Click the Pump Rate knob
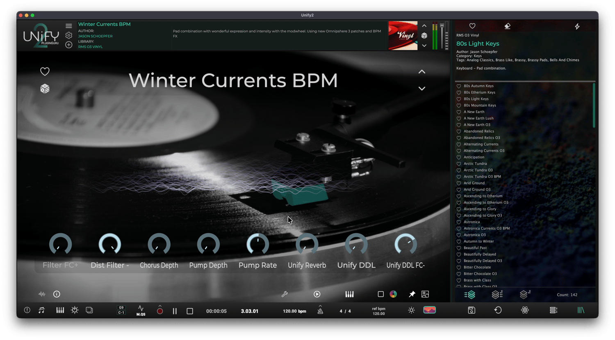 pos(257,245)
